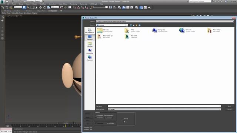Image resolution: width=237 pixels, height=133 pixels.
Task: Open the Schematic View icon
Action: [132, 7]
